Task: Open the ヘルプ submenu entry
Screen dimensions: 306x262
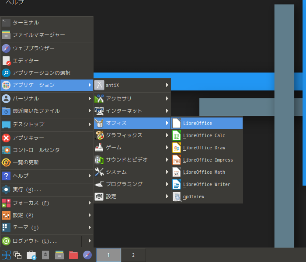Action: (47, 176)
